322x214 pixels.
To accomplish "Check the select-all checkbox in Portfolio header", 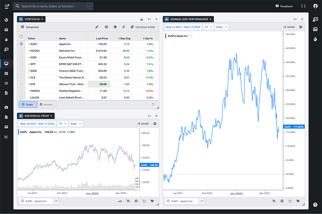I will pyautogui.click(x=21, y=37).
